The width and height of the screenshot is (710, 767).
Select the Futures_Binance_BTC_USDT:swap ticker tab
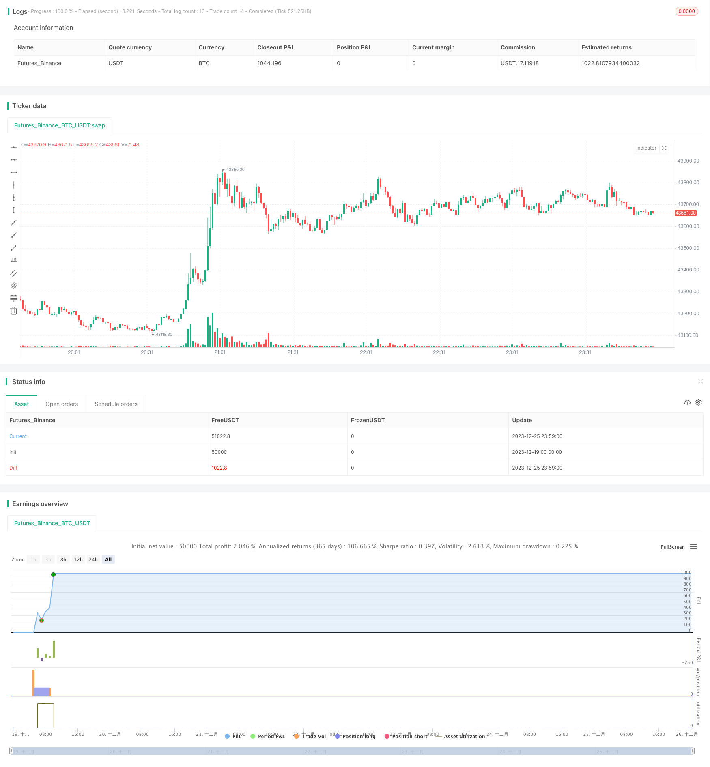coord(60,125)
